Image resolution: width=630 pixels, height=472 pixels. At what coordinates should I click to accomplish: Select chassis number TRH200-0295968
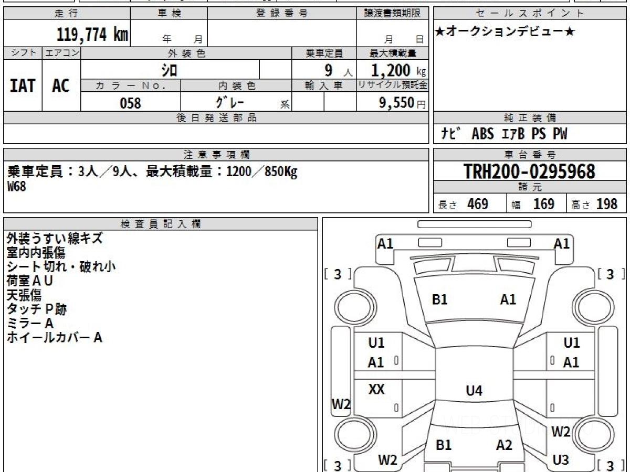[x=530, y=171]
